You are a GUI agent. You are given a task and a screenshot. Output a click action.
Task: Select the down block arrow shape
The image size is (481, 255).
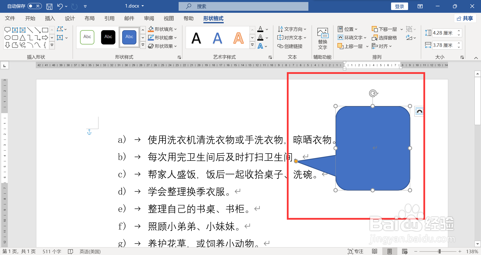(8, 45)
